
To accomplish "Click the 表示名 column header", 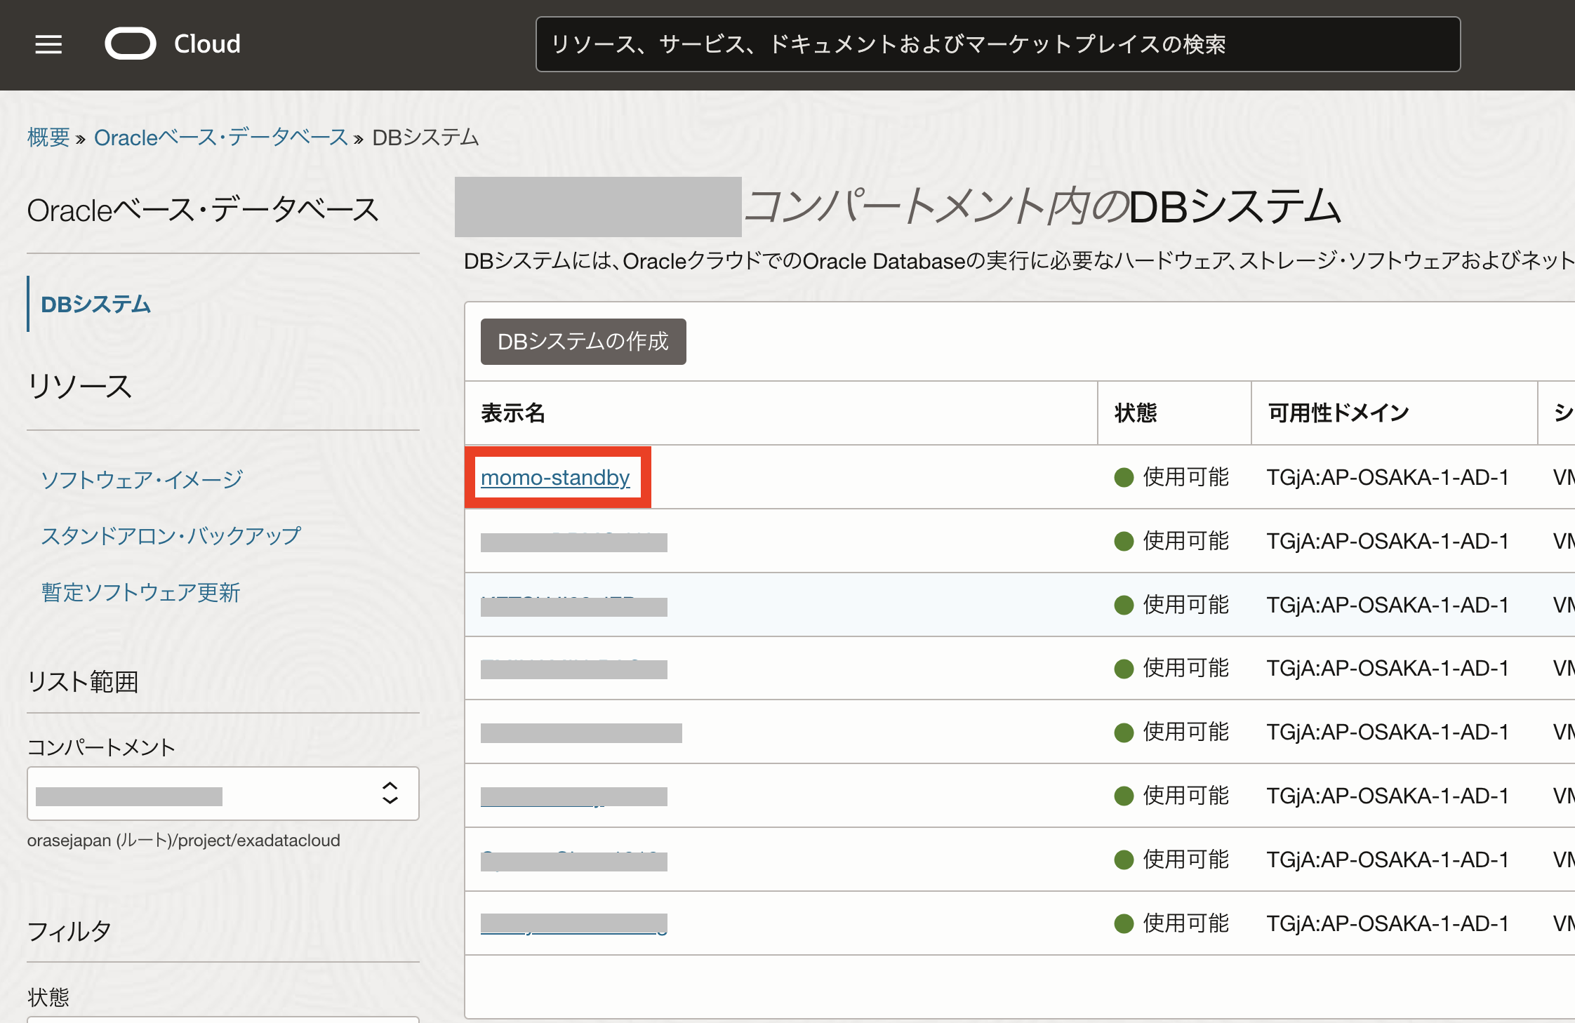I will [x=513, y=413].
